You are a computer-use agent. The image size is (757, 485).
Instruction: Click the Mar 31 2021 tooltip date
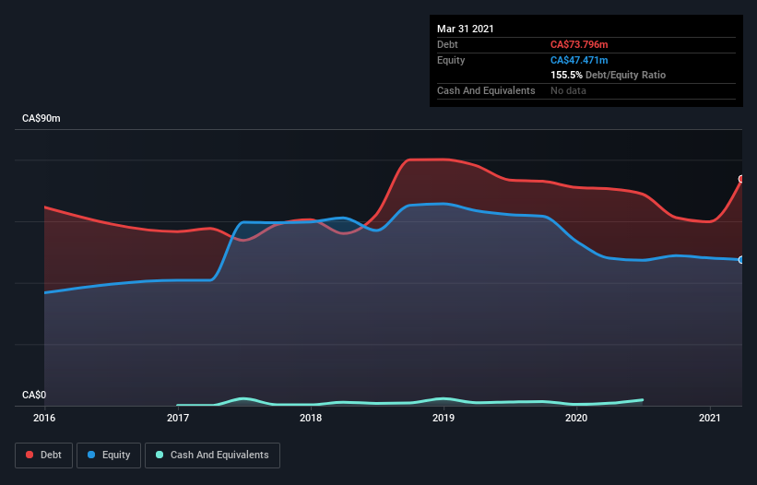466,29
